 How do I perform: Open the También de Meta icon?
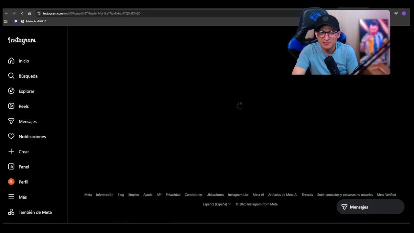[x=11, y=212]
